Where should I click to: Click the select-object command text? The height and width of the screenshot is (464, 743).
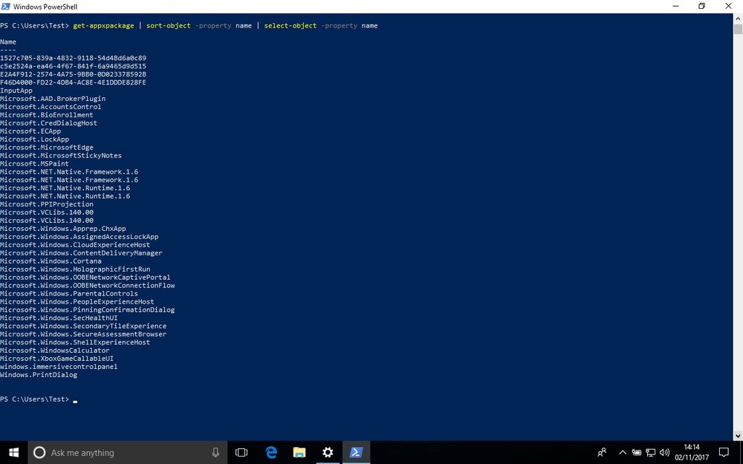click(x=290, y=25)
